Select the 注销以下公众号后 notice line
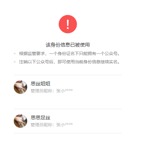144x155 pixels. [x=69, y=62]
